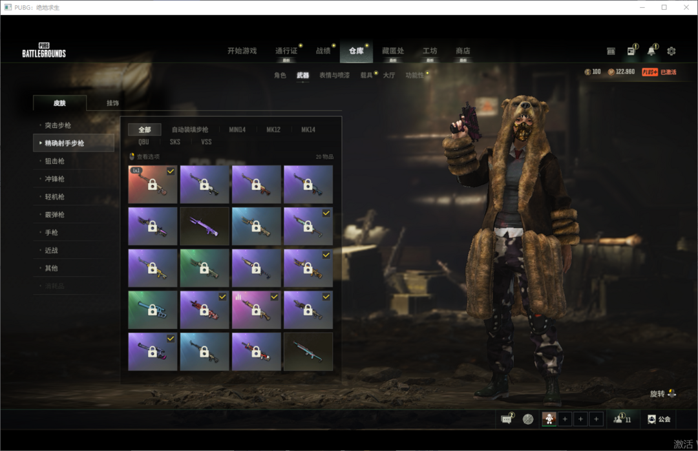Viewport: 698px width, 451px height.
Task: Click the Lv.1 badge on the red skin
Action: coord(136,171)
